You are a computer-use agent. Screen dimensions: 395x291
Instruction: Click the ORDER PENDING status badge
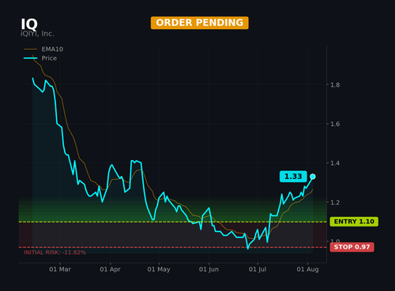point(200,23)
